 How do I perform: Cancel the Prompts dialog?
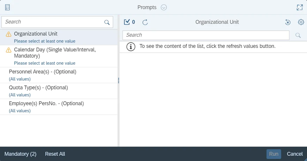[295, 154]
